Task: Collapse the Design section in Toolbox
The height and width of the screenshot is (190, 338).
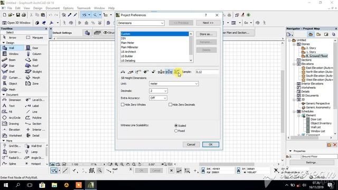Action: [x=4, y=43]
